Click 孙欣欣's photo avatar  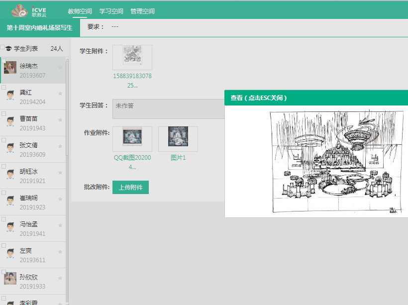pos(10,279)
